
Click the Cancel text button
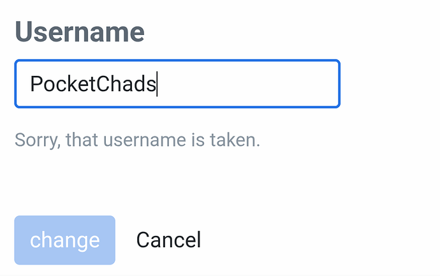(168, 240)
